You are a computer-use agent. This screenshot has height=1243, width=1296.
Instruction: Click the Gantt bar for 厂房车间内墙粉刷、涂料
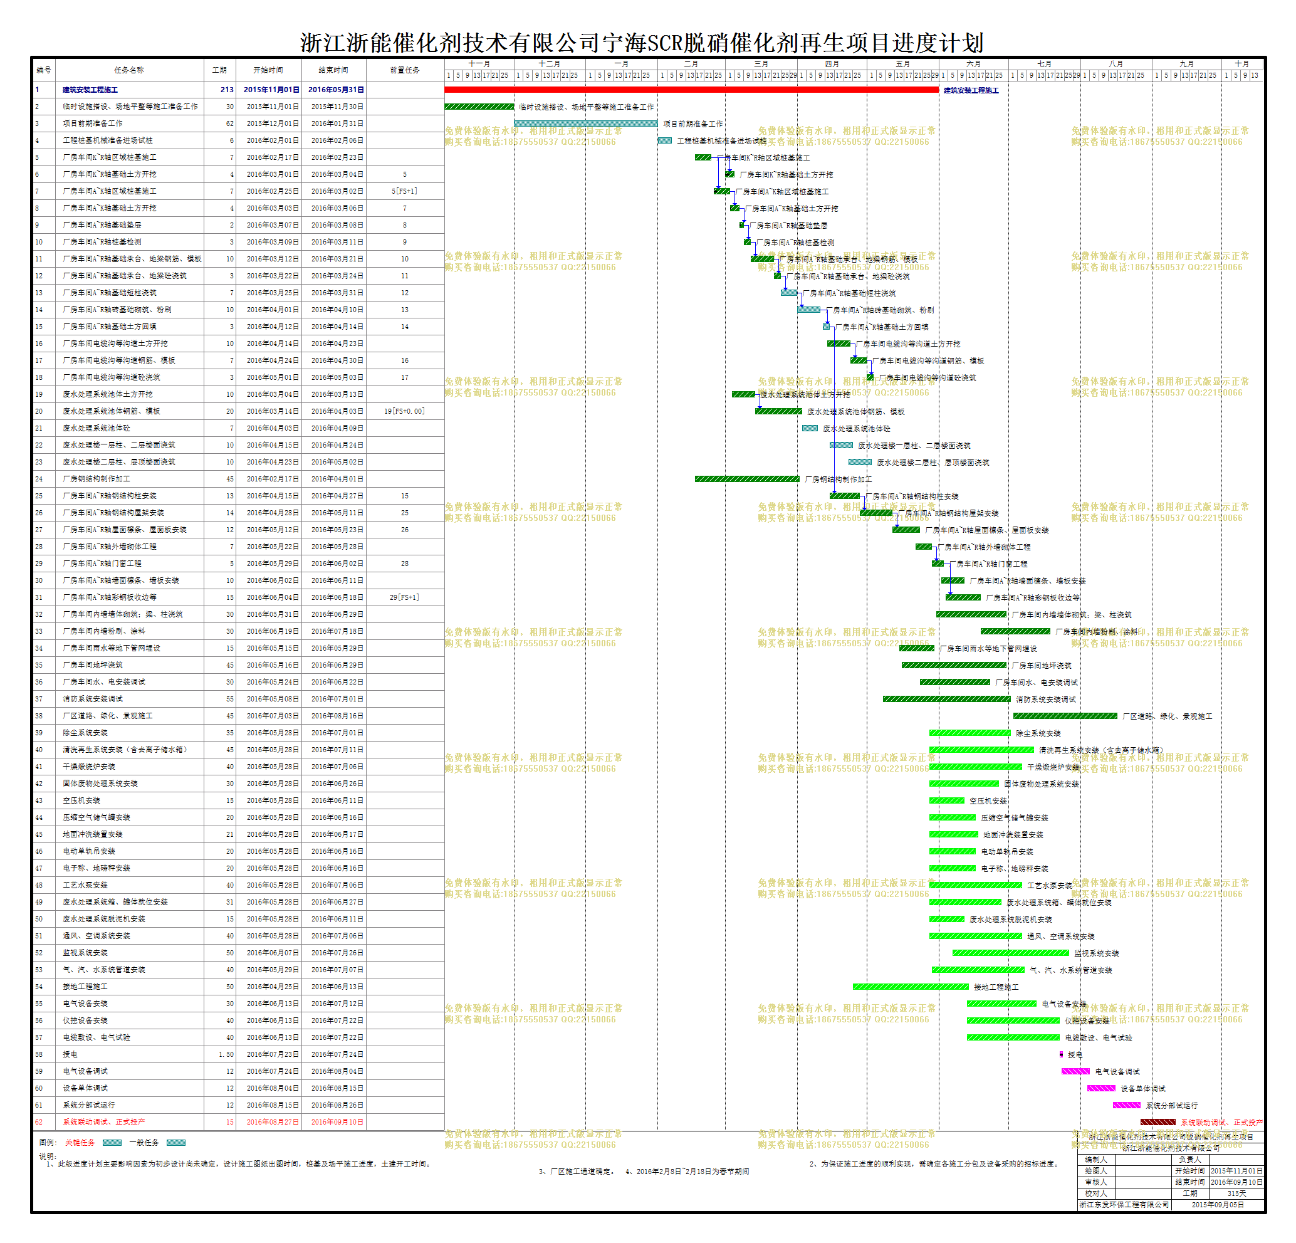click(1016, 632)
